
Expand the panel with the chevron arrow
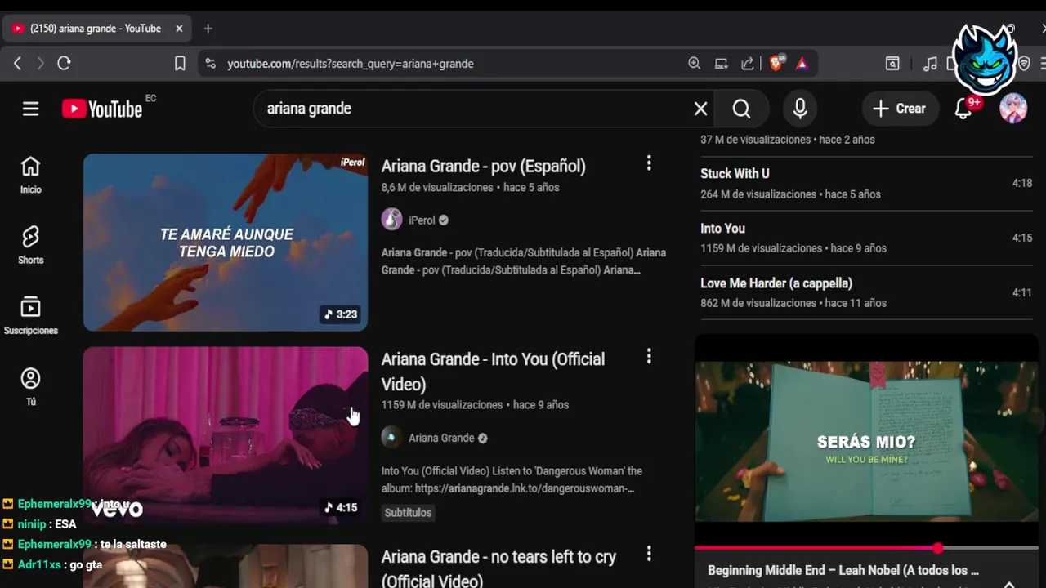[x=1009, y=583]
